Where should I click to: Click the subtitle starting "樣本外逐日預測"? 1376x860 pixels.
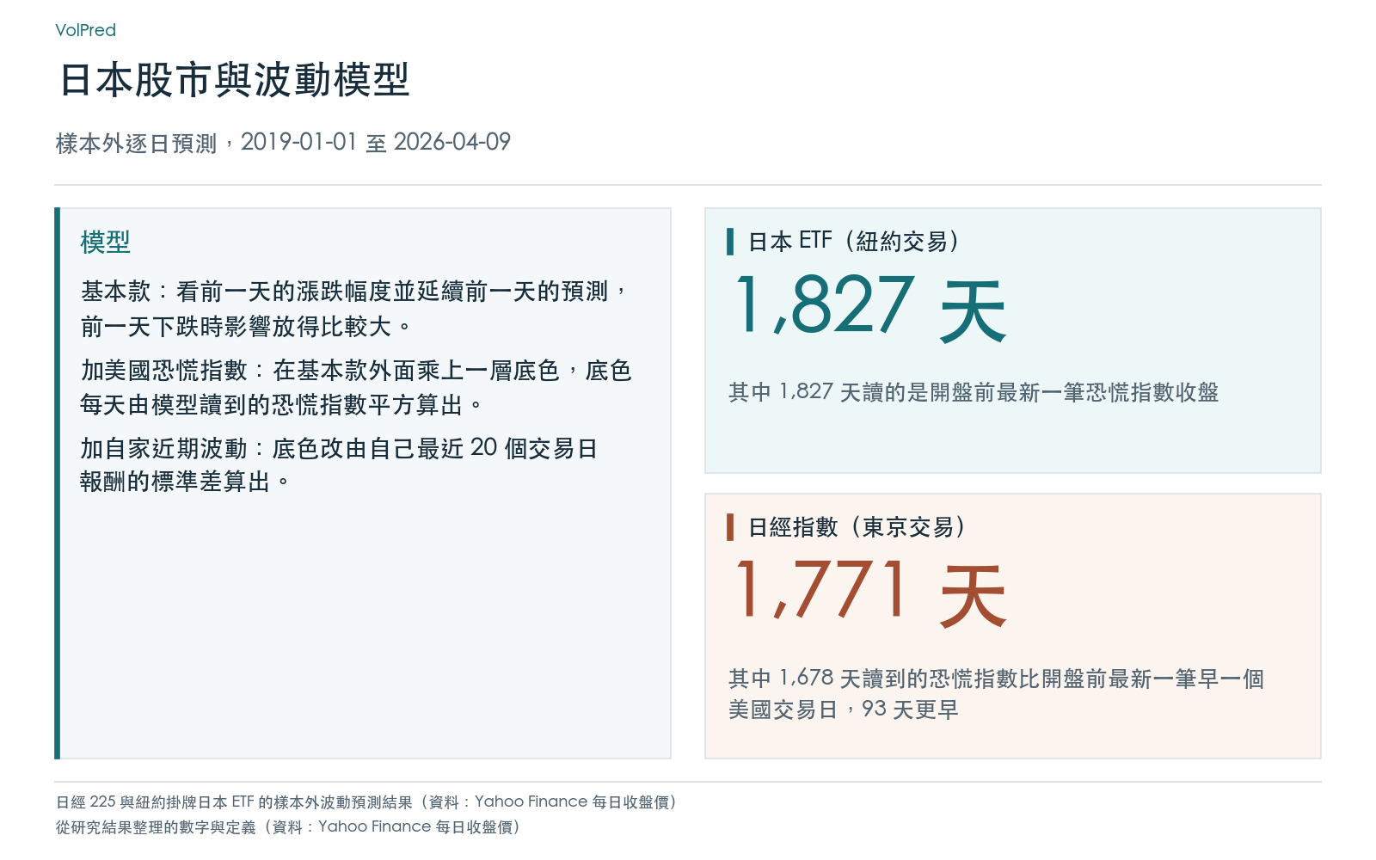tap(283, 142)
